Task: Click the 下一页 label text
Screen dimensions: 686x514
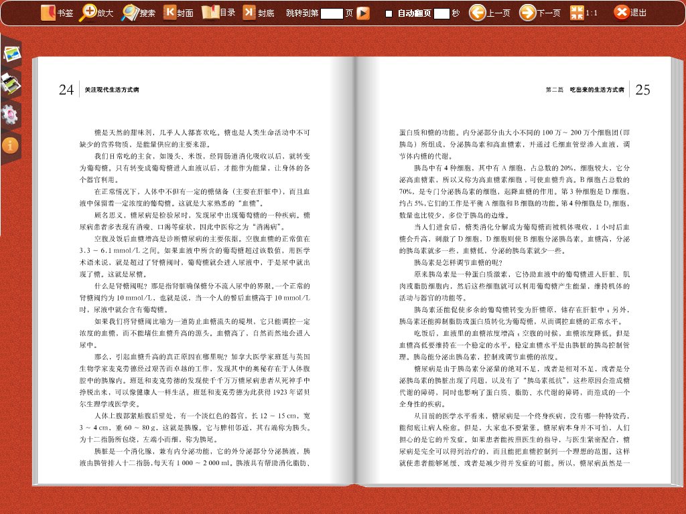Action: (x=549, y=13)
